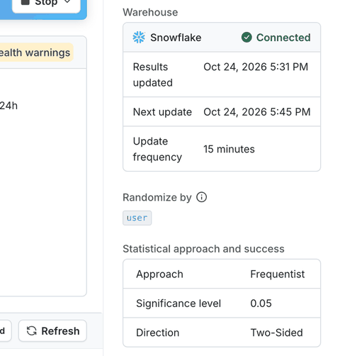The height and width of the screenshot is (356, 340).
Task: Click the Next update label
Action: pos(162,112)
